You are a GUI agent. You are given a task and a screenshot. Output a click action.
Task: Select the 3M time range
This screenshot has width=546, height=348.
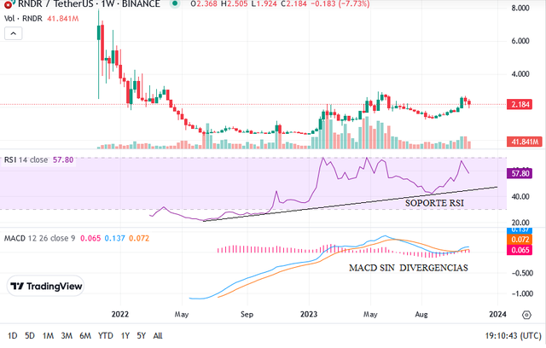[67, 336]
